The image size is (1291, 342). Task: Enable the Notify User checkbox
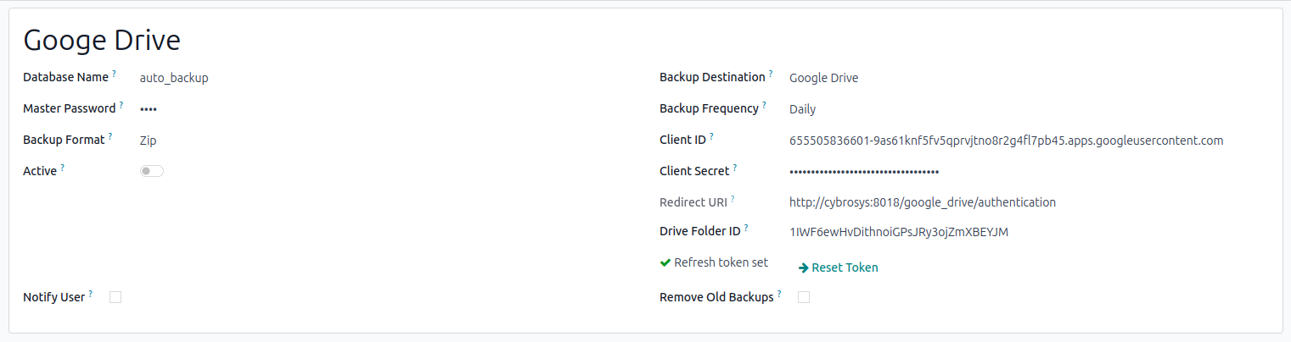pyautogui.click(x=115, y=297)
